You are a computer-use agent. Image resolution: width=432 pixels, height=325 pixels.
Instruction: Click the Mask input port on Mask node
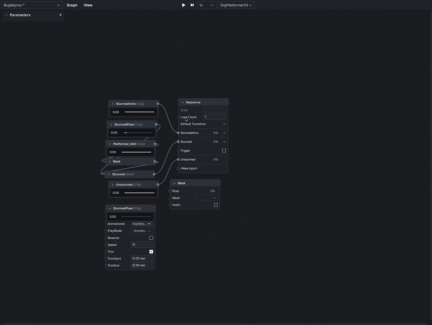[x=170, y=198]
